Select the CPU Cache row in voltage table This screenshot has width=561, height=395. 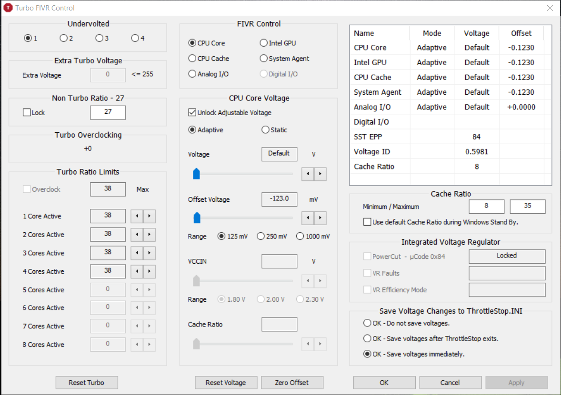[x=451, y=77]
